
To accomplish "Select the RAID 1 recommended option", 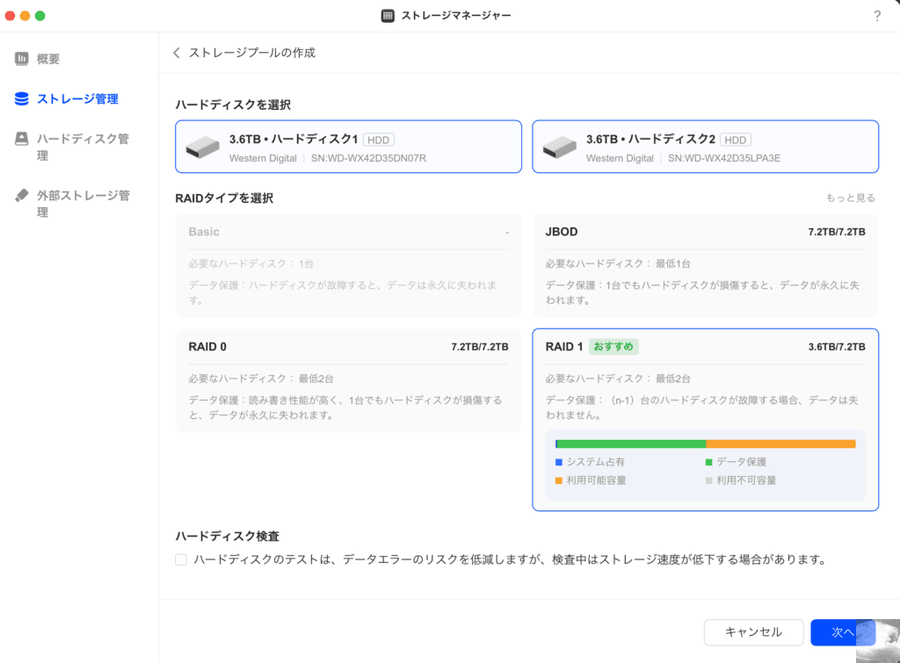I will coord(705,369).
